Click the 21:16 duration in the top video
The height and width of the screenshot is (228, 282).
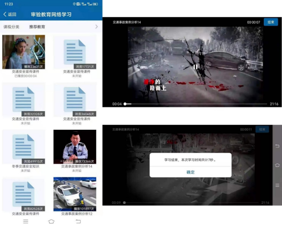[x=274, y=104]
